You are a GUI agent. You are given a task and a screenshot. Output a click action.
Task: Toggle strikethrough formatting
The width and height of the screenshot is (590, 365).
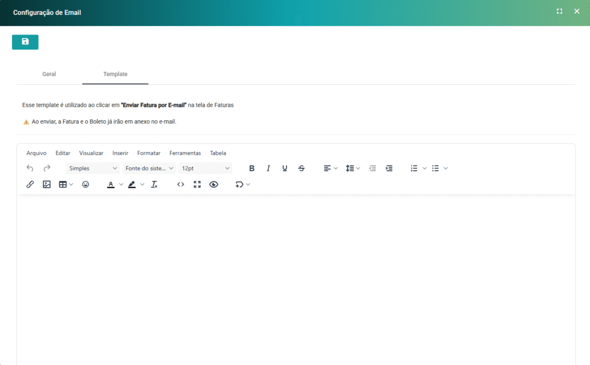[x=301, y=168]
